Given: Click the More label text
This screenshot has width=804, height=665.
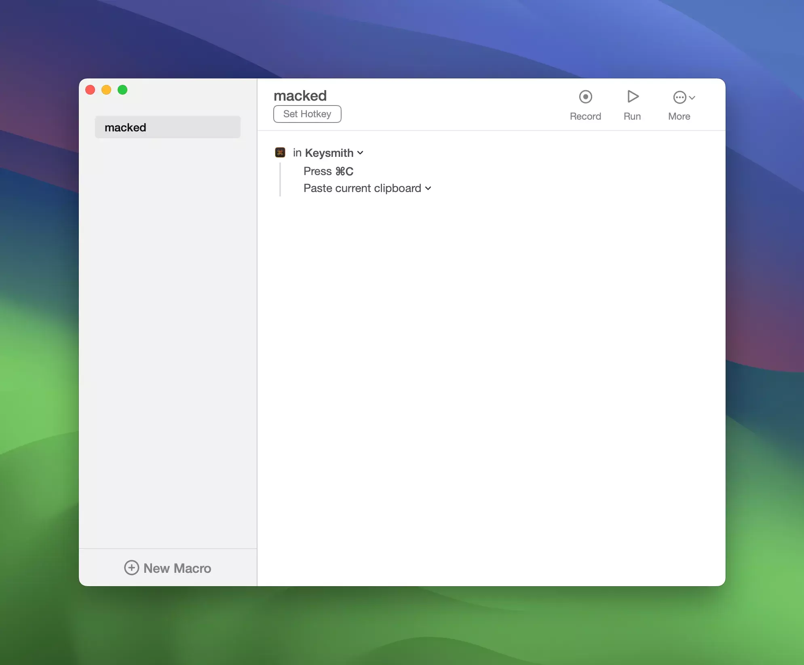Looking at the screenshot, I should 679,116.
